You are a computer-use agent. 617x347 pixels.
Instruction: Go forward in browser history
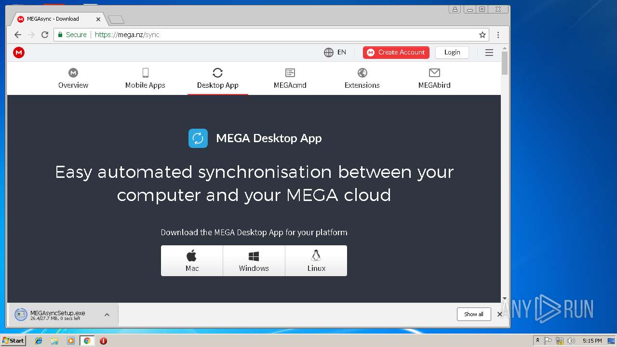(x=31, y=35)
